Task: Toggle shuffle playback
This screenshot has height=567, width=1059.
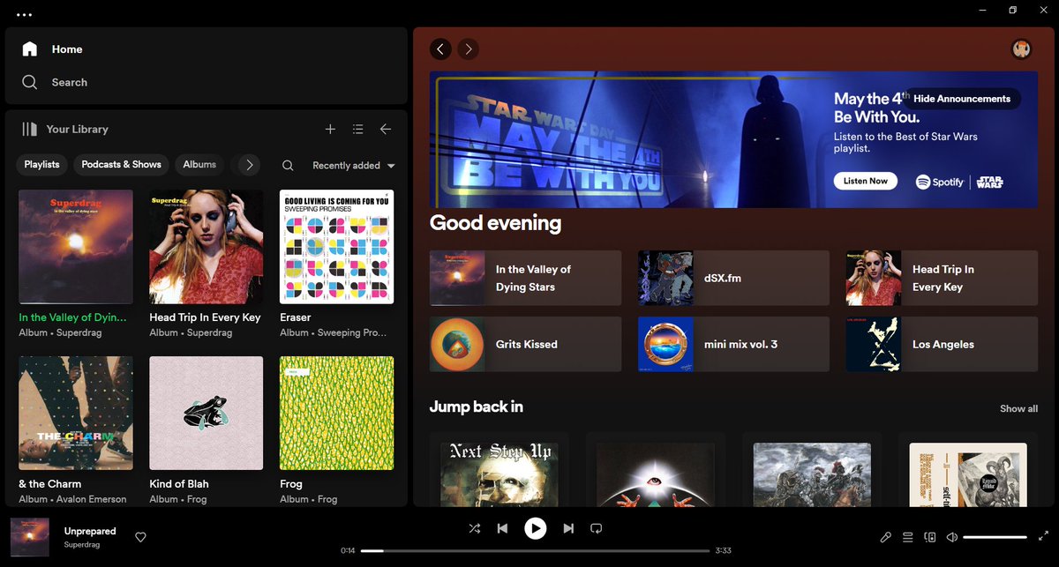Action: (475, 528)
